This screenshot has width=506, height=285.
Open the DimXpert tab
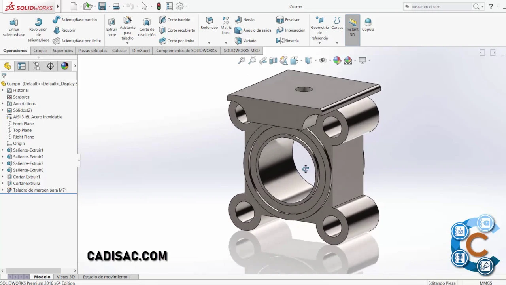[141, 51]
